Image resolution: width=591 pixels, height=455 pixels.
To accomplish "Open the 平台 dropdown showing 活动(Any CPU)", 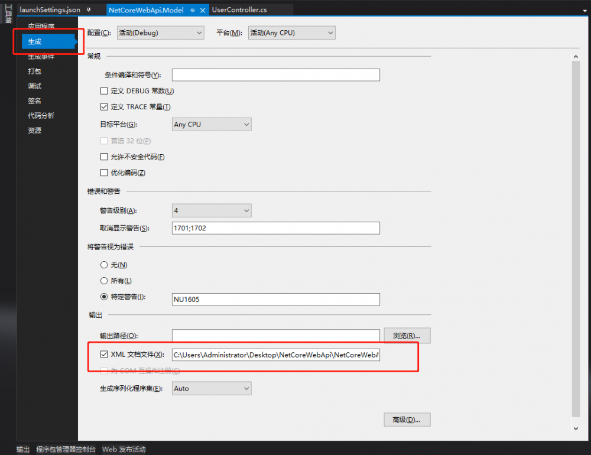I will (x=291, y=32).
